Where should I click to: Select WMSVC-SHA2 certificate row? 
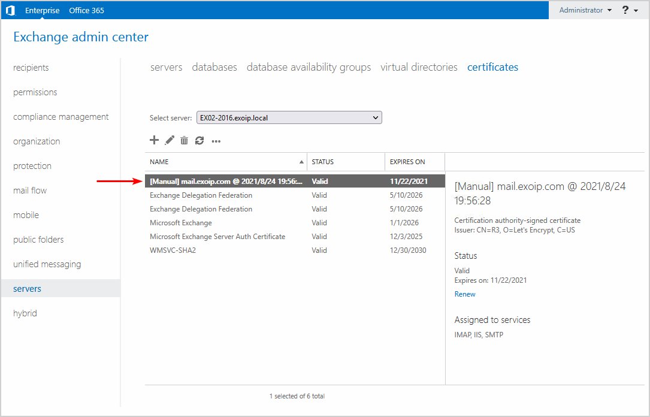pyautogui.click(x=295, y=250)
